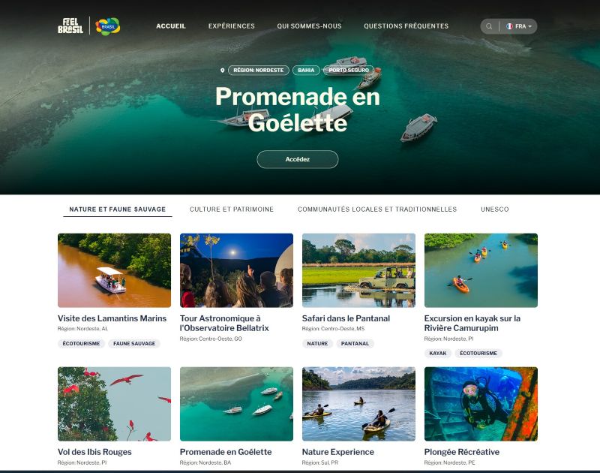Click the Accédez button

coord(298,159)
